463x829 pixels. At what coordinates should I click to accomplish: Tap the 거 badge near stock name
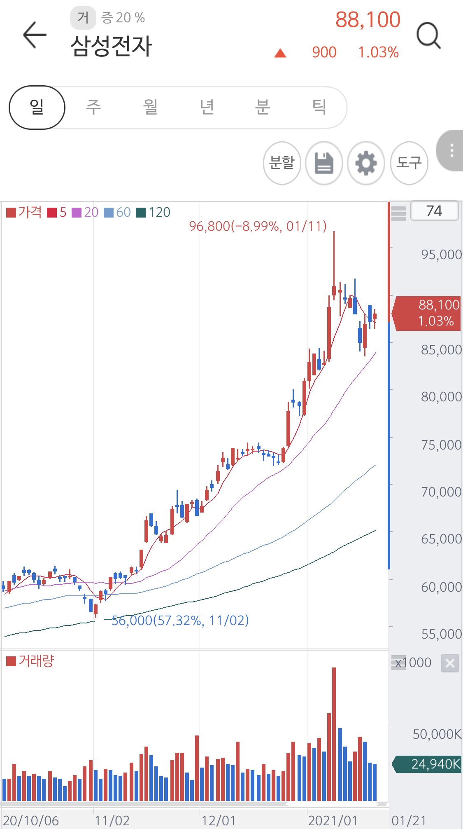[x=83, y=18]
